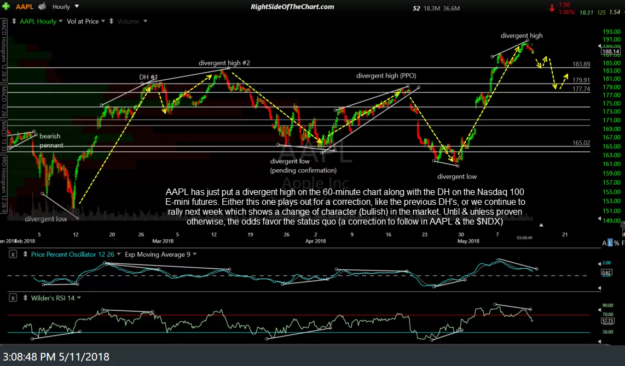Click the 03:08:49 countdown on time axis

(x=524, y=238)
